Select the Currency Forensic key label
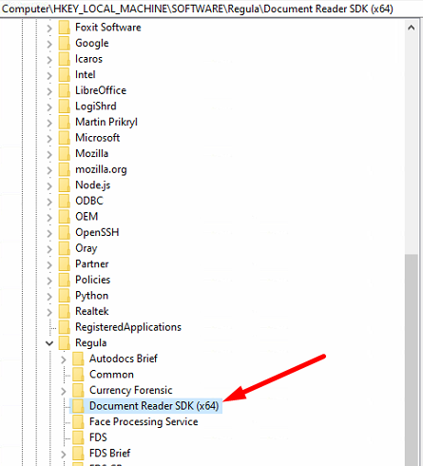The height and width of the screenshot is (466, 423). click(x=131, y=390)
